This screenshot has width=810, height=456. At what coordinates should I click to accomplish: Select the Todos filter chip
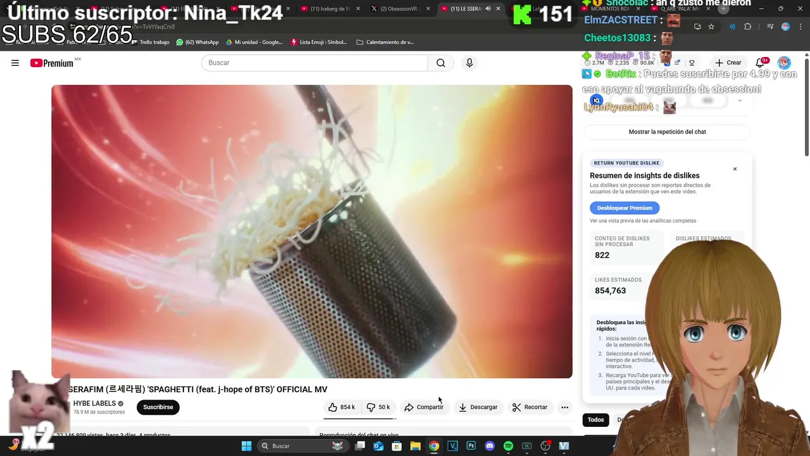tap(595, 420)
